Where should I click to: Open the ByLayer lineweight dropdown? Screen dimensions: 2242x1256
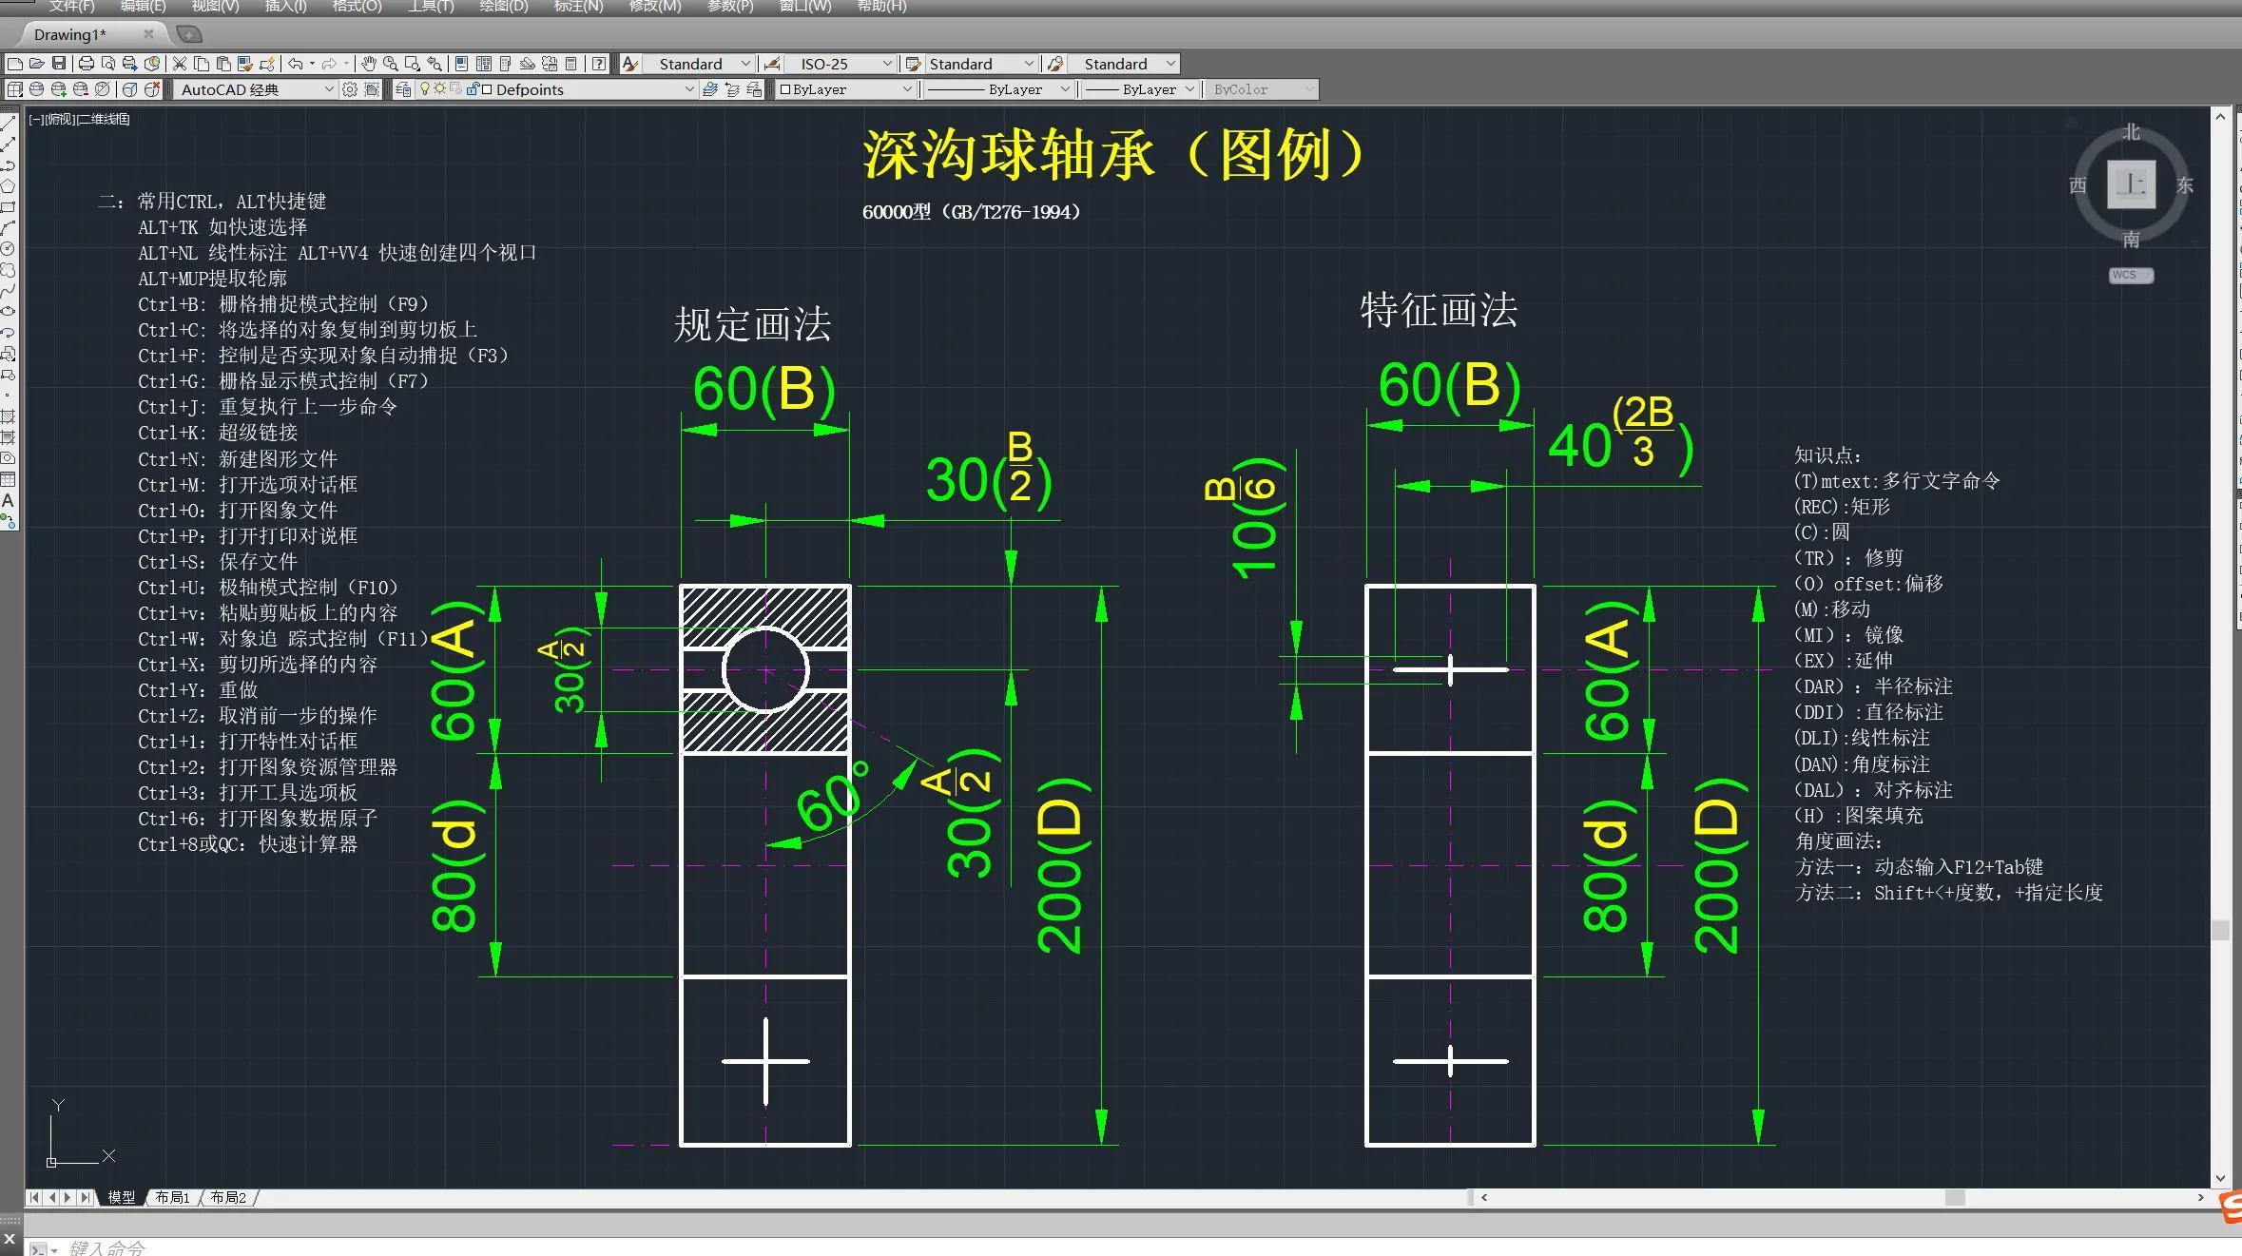(1189, 89)
